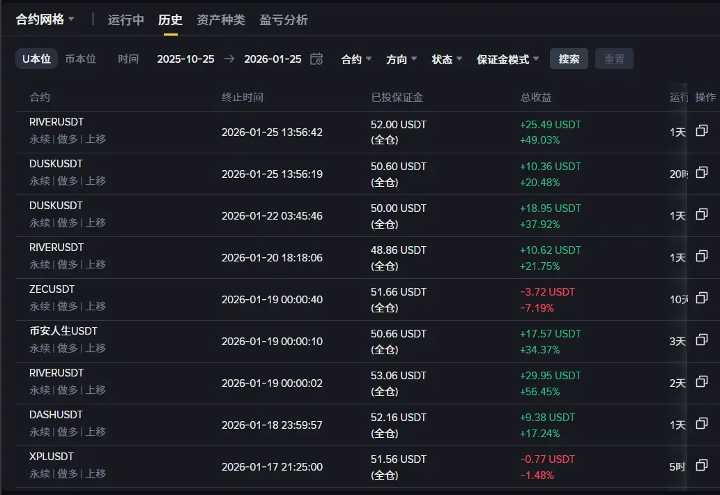This screenshot has height=495, width=720.
Task: Click the copy icon in the 币安人生USDT row
Action: click(x=702, y=340)
